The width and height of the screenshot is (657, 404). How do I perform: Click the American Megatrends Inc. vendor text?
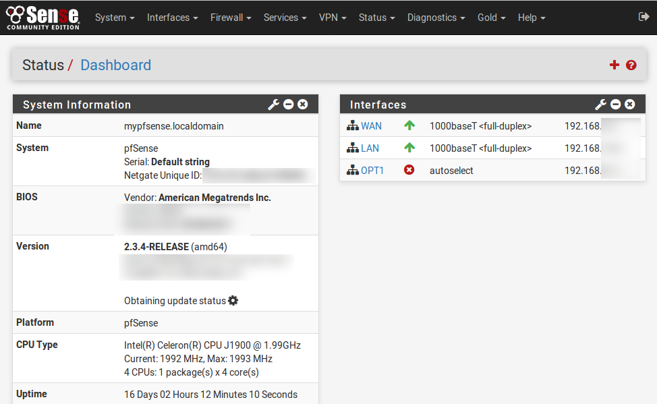coord(215,198)
